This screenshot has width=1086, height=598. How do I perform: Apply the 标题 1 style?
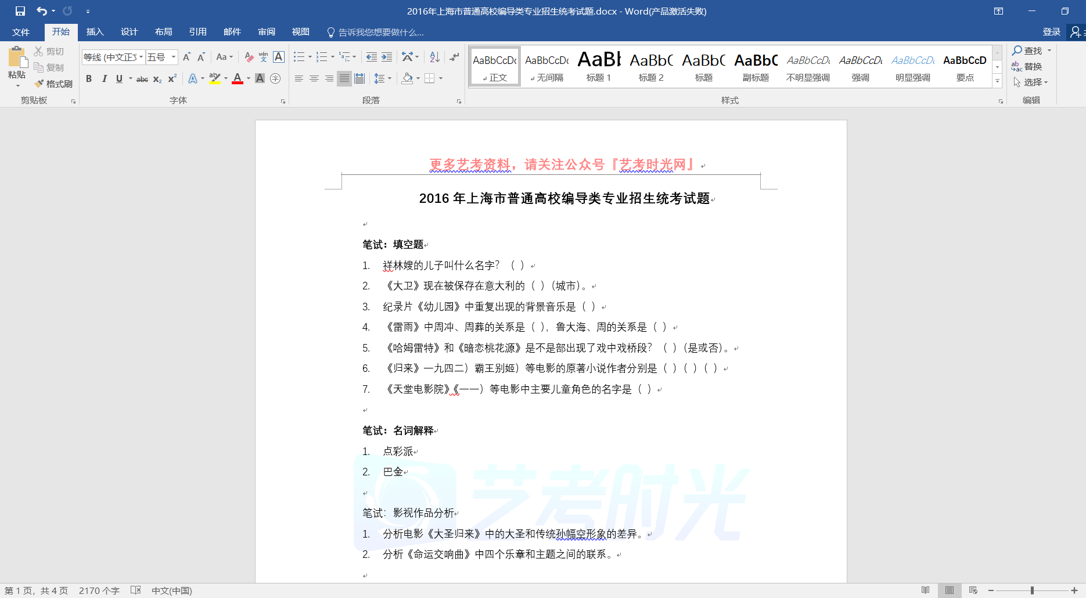599,67
